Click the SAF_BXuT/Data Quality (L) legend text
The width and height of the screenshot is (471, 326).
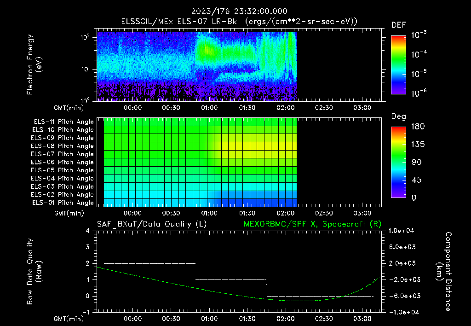pyautogui.click(x=152, y=224)
